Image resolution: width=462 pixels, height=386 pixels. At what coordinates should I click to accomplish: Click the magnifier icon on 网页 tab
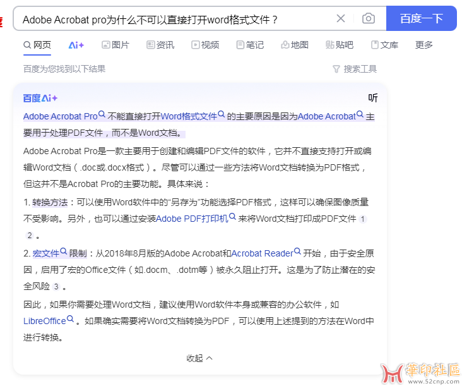click(x=27, y=45)
